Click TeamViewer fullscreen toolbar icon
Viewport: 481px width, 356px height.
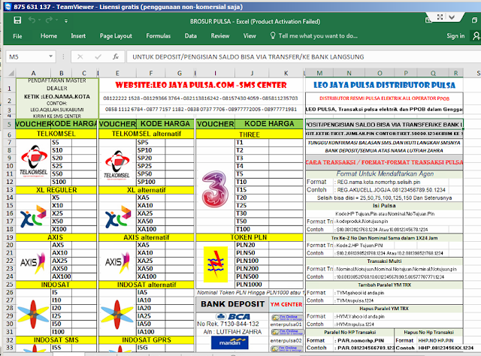pos(440,17)
